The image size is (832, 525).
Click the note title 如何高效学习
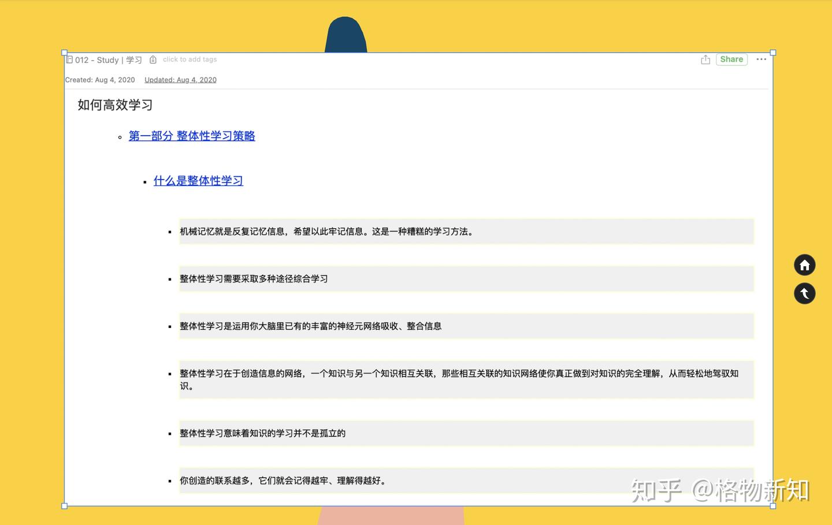pyautogui.click(x=114, y=105)
